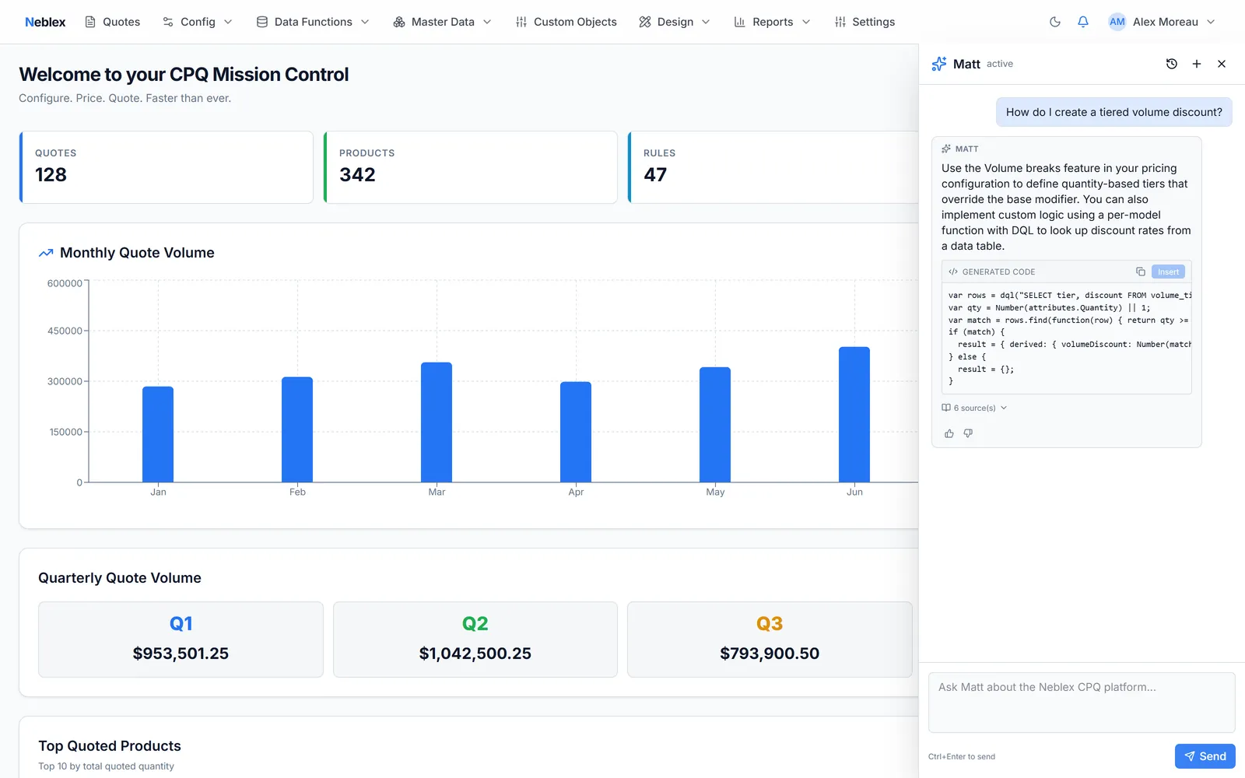This screenshot has width=1245, height=778.
Task: Open the Q3 quarterly volume card
Action: (x=770, y=640)
